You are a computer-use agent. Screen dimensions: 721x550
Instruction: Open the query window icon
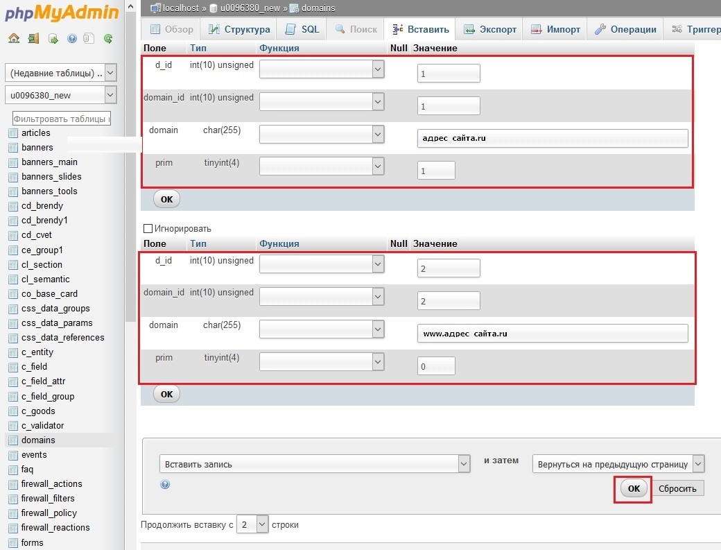(x=53, y=39)
